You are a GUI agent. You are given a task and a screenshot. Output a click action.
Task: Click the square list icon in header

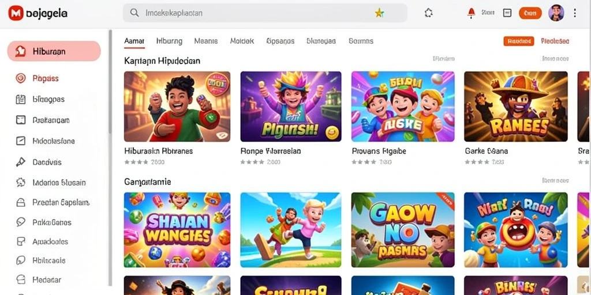[507, 13]
